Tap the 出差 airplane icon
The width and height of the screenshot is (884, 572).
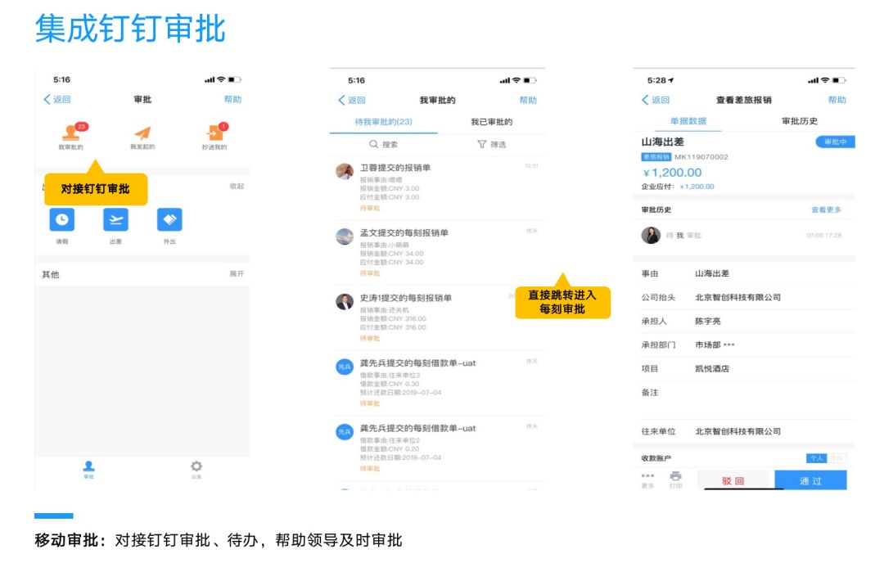click(115, 220)
